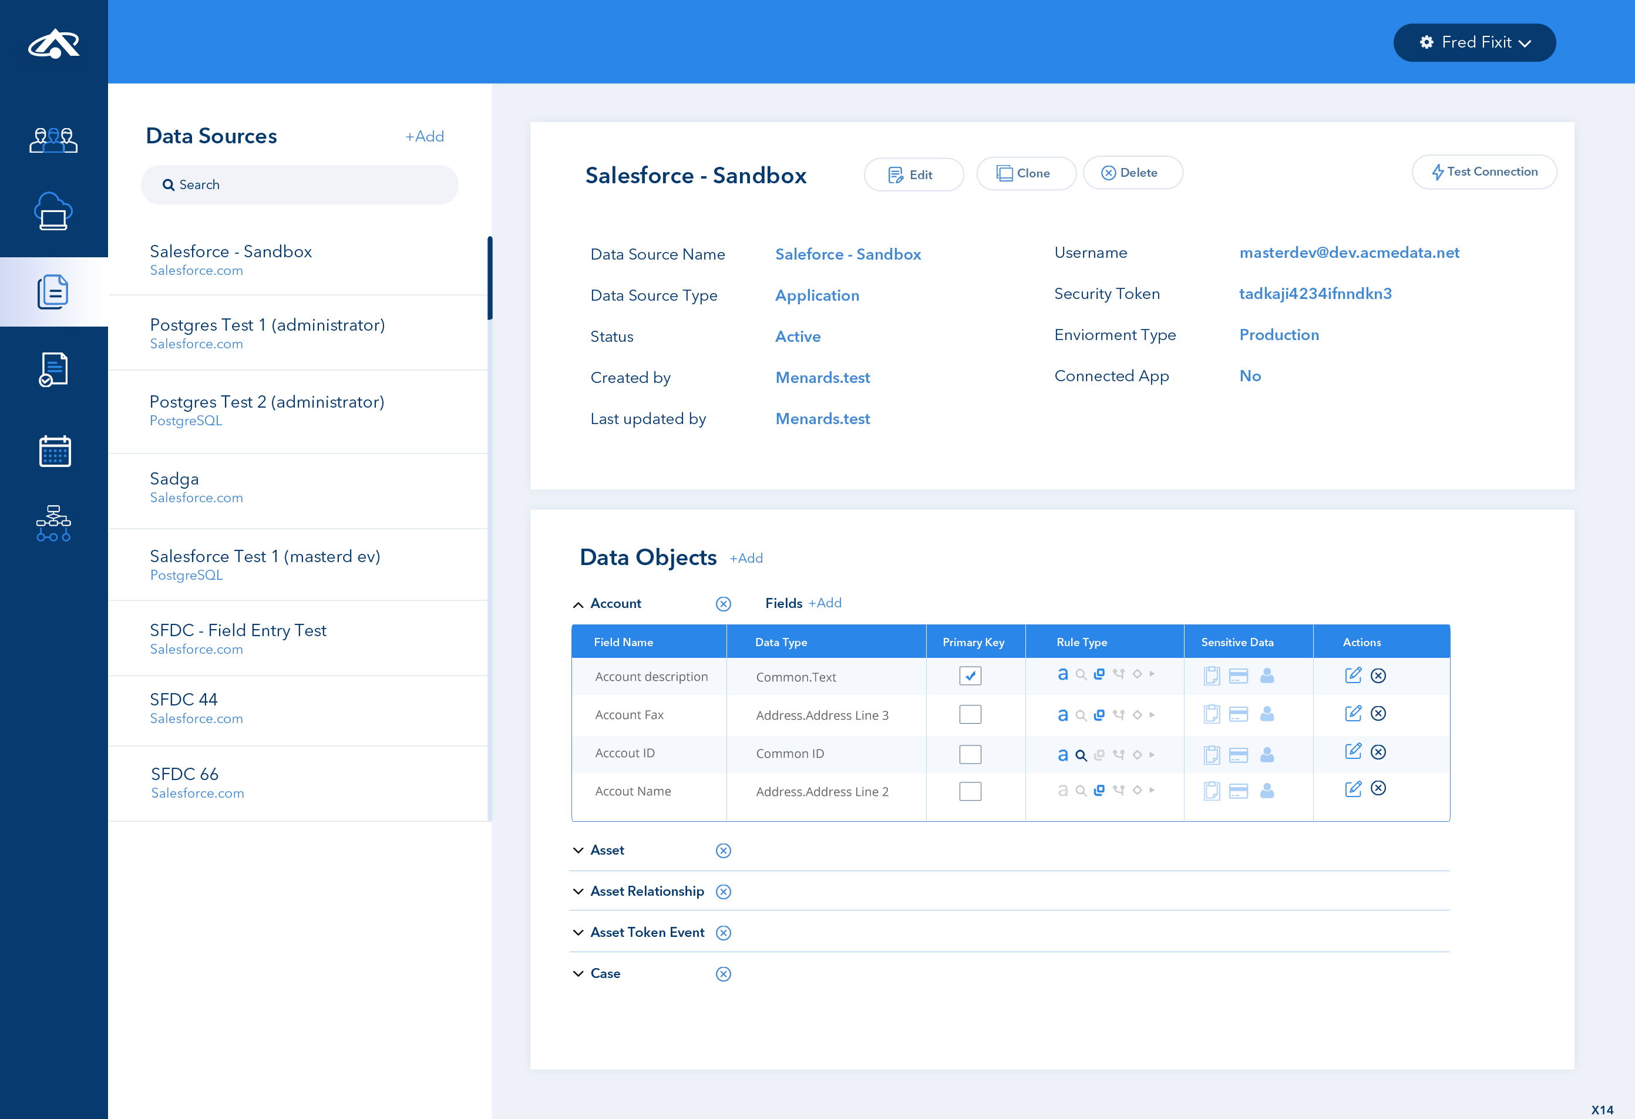Check the Primary Key box for Account Fax
This screenshot has height=1119, width=1635.
point(970,714)
